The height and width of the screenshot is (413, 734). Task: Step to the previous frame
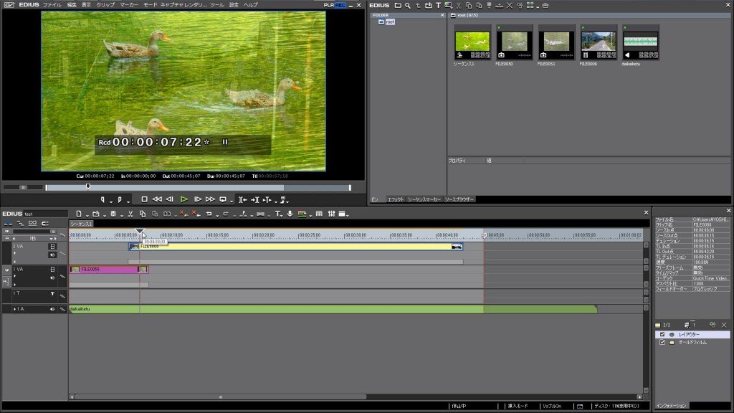click(169, 199)
